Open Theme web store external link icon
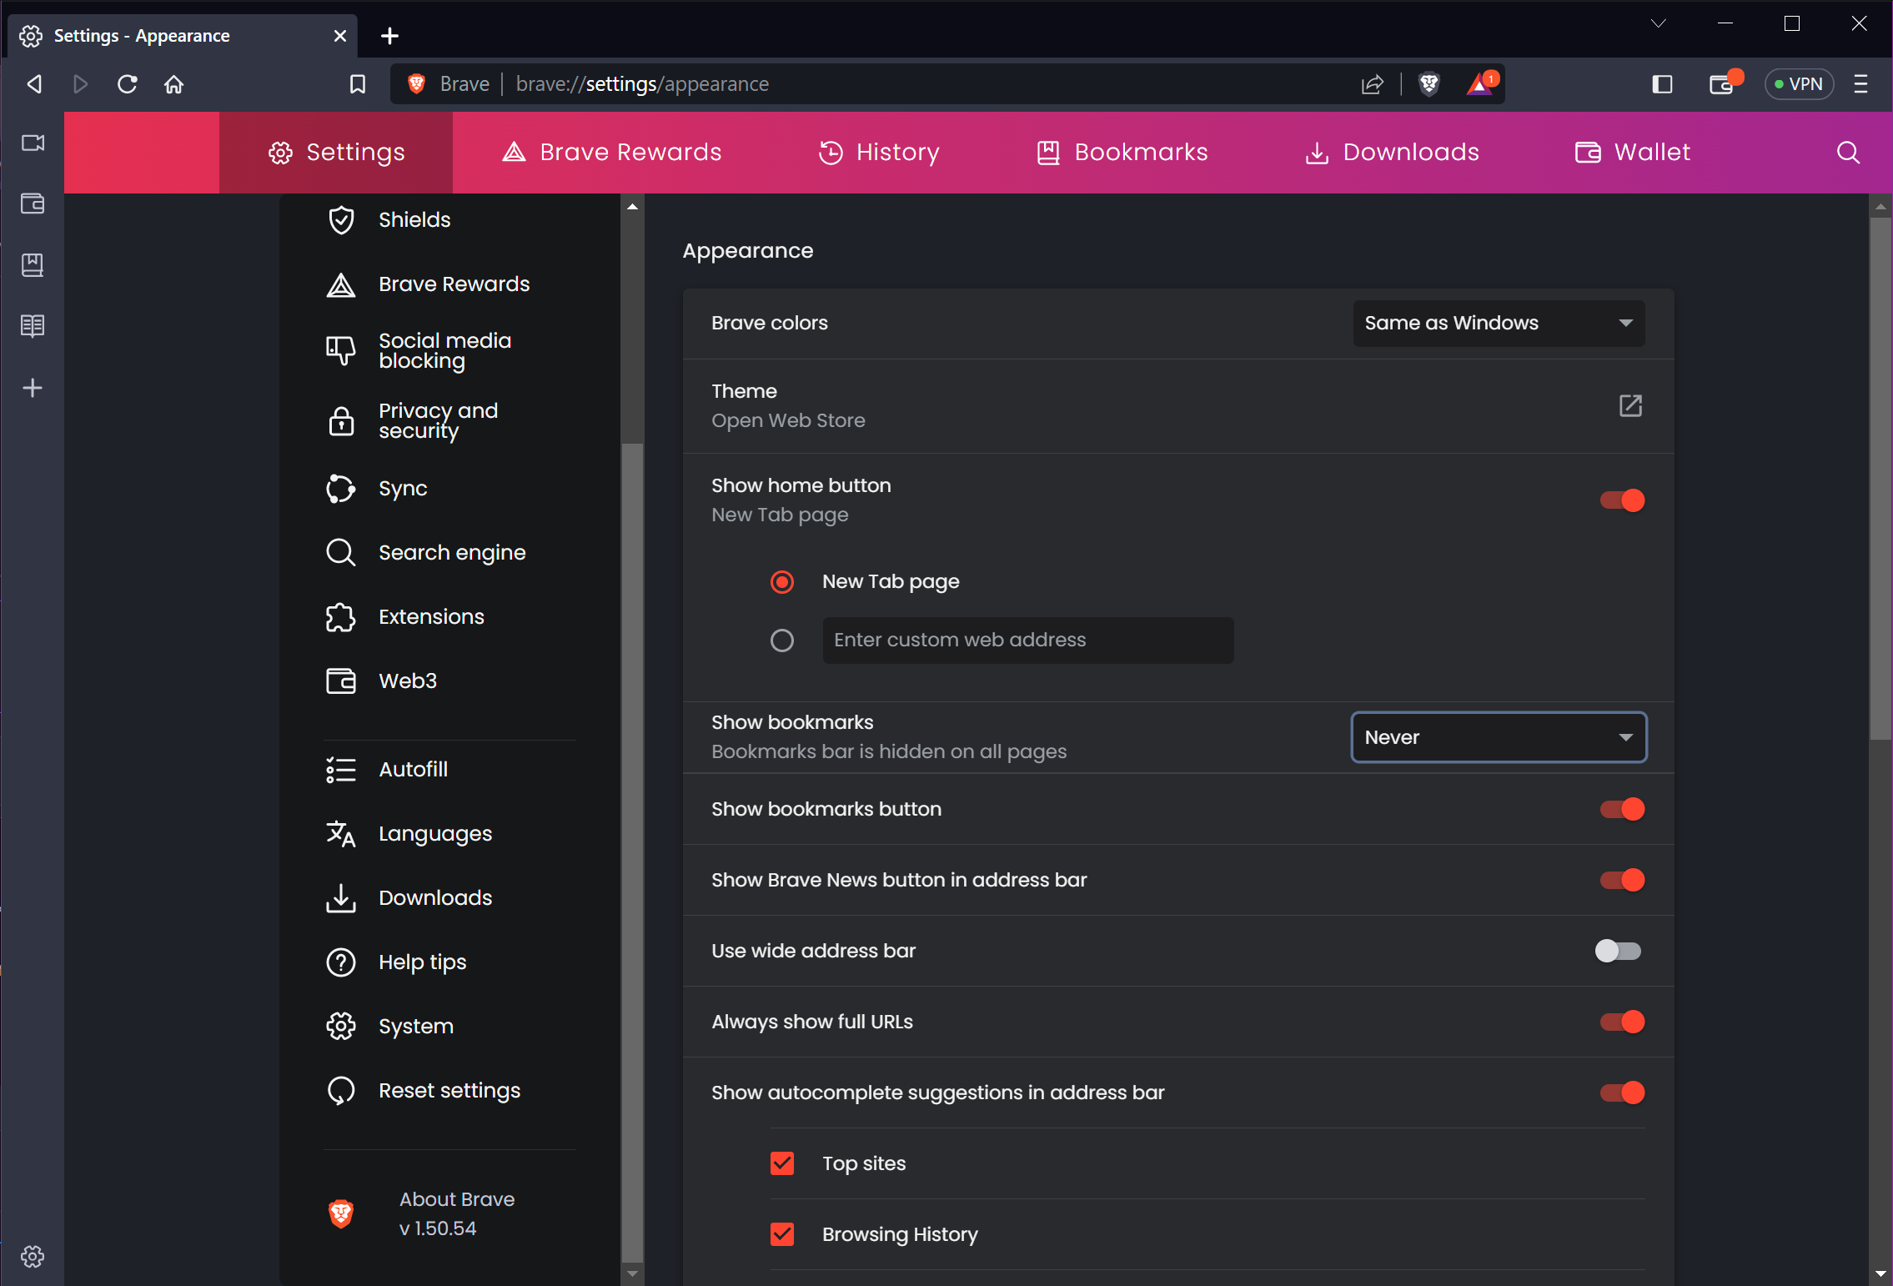The height and width of the screenshot is (1286, 1893). [x=1630, y=406]
